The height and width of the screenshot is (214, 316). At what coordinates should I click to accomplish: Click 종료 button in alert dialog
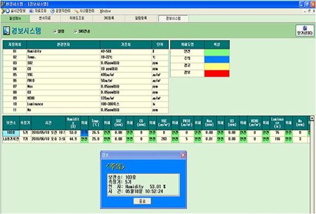click(142, 201)
